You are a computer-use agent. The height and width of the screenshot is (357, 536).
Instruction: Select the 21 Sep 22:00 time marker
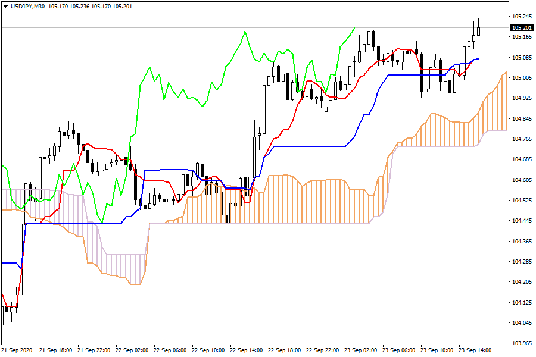(95, 351)
